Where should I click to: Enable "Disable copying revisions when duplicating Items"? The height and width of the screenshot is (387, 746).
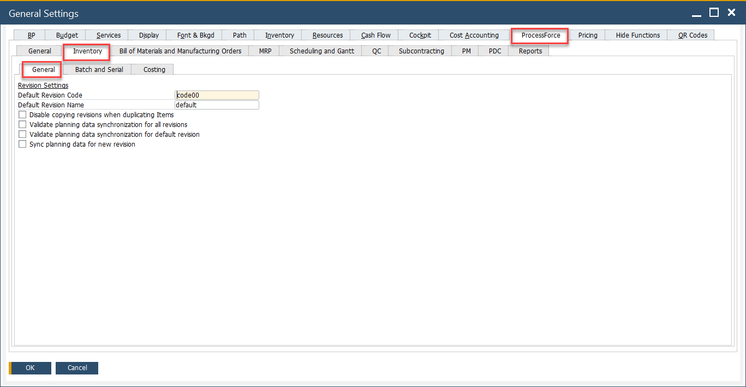tap(22, 114)
